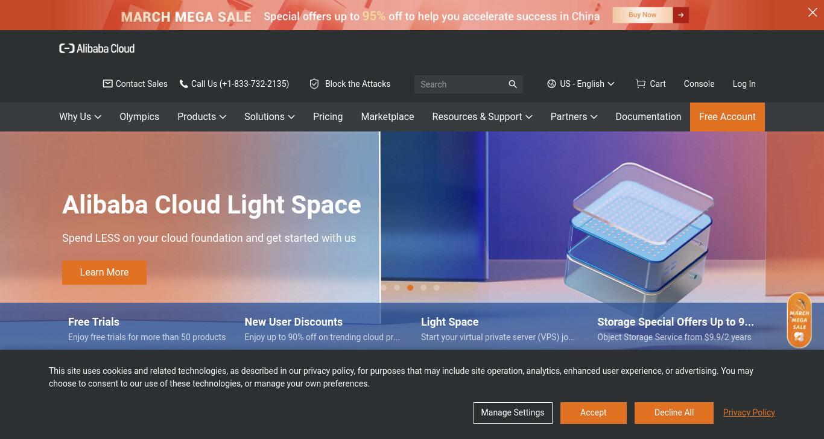Expand the Resources & Support menu

[x=482, y=116]
